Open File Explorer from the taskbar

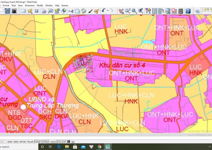click(67, 147)
